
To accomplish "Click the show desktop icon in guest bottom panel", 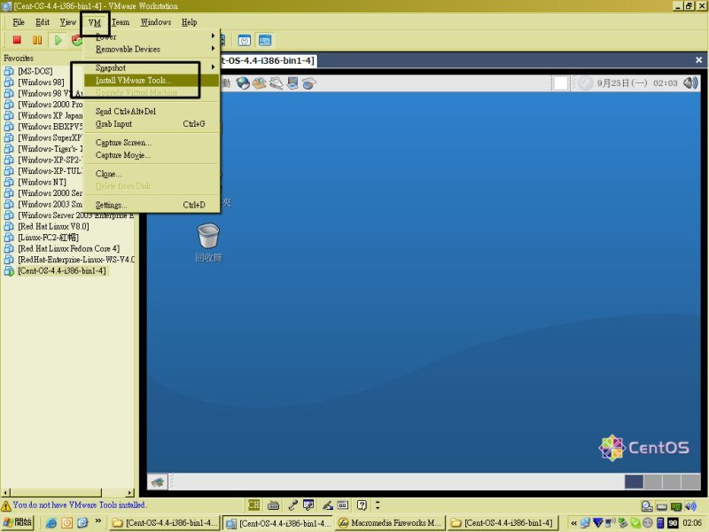I will pyautogui.click(x=158, y=481).
